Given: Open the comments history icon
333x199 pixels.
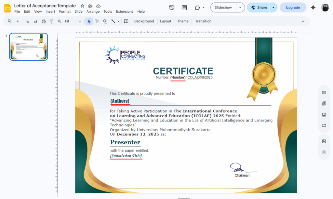Looking at the screenshot, I should pyautogui.click(x=184, y=7).
